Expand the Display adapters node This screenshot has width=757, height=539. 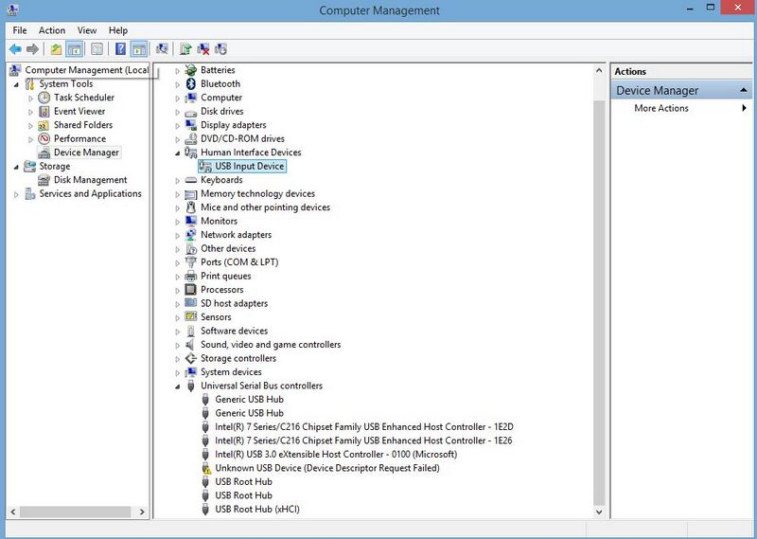point(177,125)
